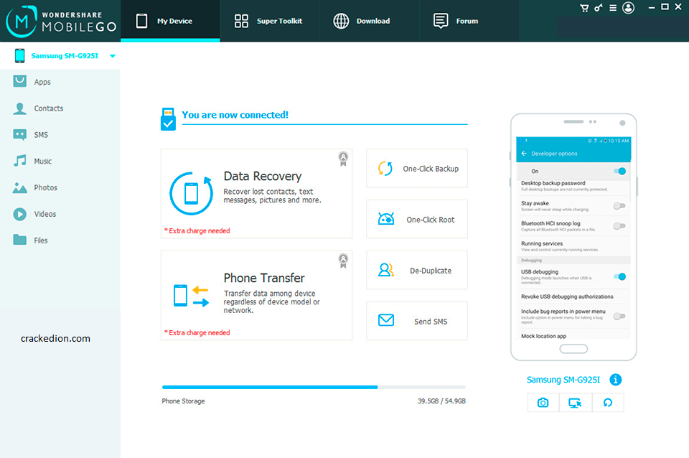Toggle the Bluetooth HCI snoop log switch
This screenshot has width=689, height=458.
coord(619,226)
